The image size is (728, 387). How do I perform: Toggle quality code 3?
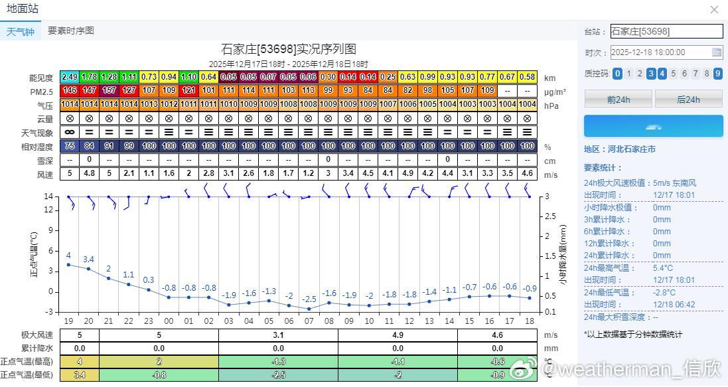(651, 74)
